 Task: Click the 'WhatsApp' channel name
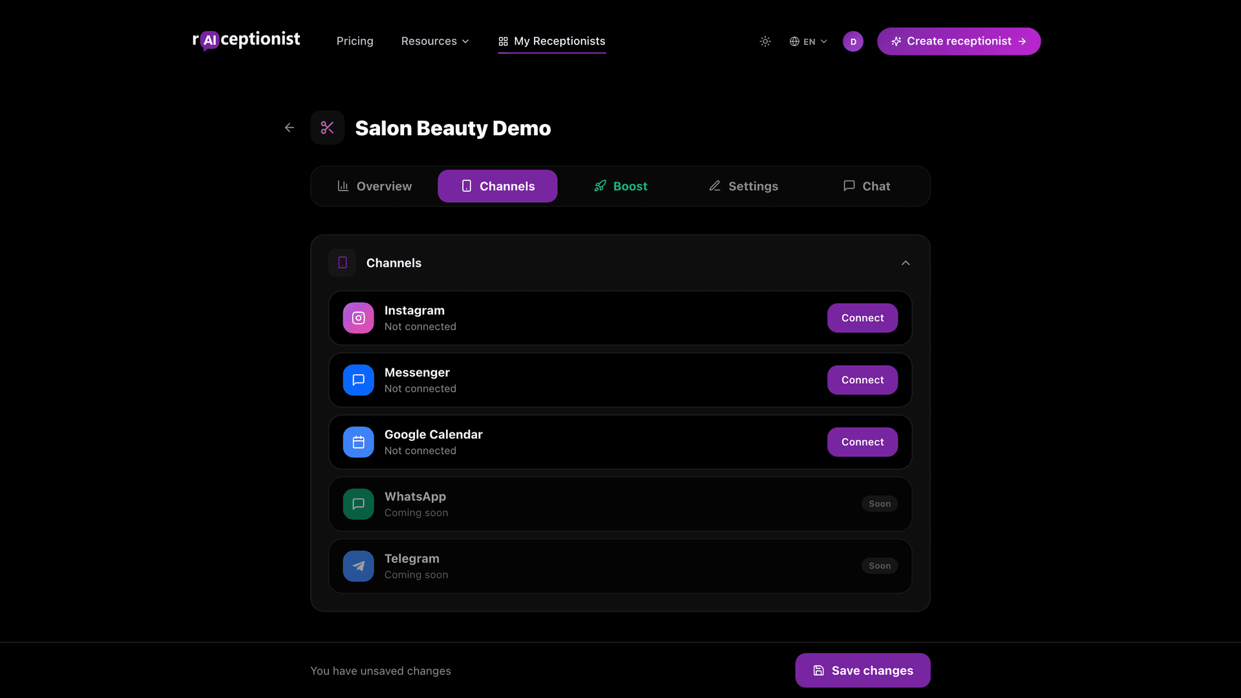[415, 496]
